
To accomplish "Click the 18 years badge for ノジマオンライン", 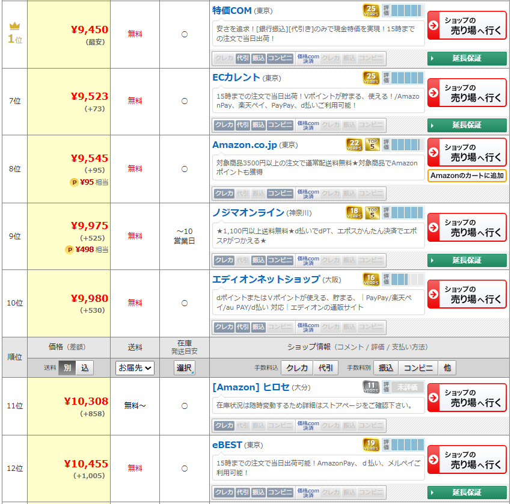I will [x=354, y=213].
